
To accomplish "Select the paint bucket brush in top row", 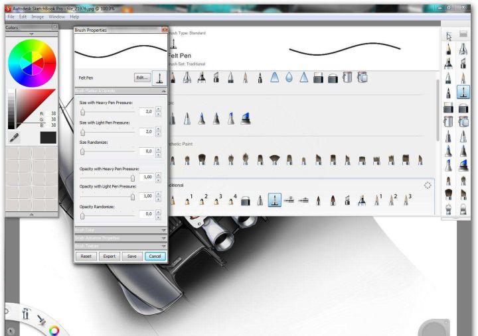I will pyautogui.click(x=347, y=78).
